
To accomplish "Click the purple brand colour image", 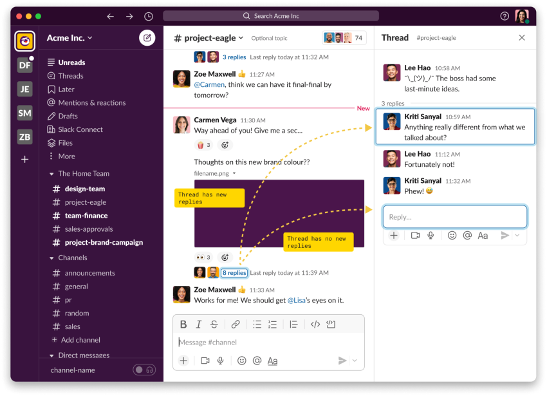I will pyautogui.click(x=279, y=214).
